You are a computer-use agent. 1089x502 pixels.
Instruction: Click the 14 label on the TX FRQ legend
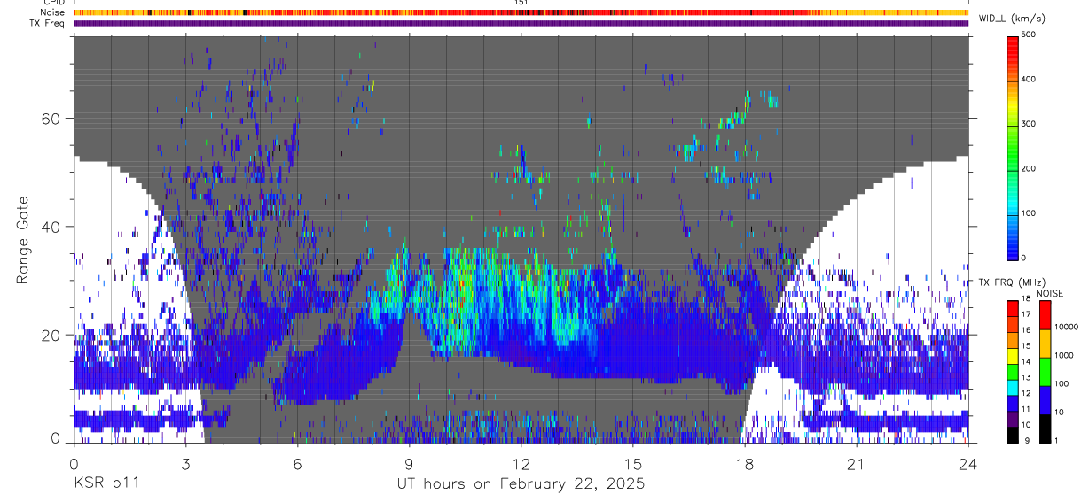[1026, 361]
